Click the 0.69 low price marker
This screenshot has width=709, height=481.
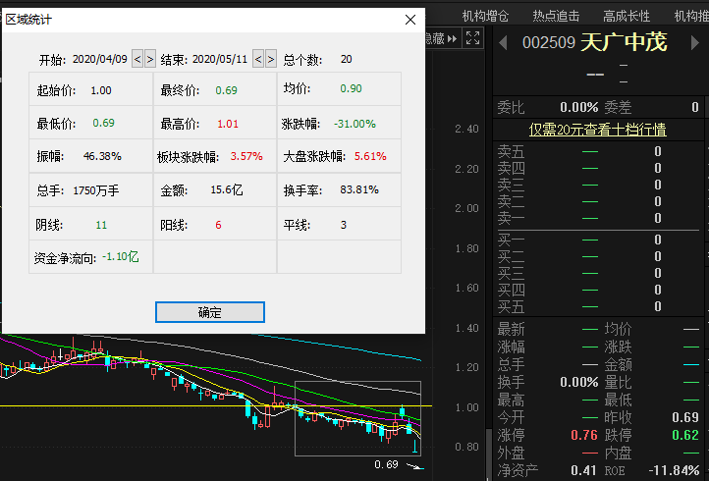click(x=386, y=464)
